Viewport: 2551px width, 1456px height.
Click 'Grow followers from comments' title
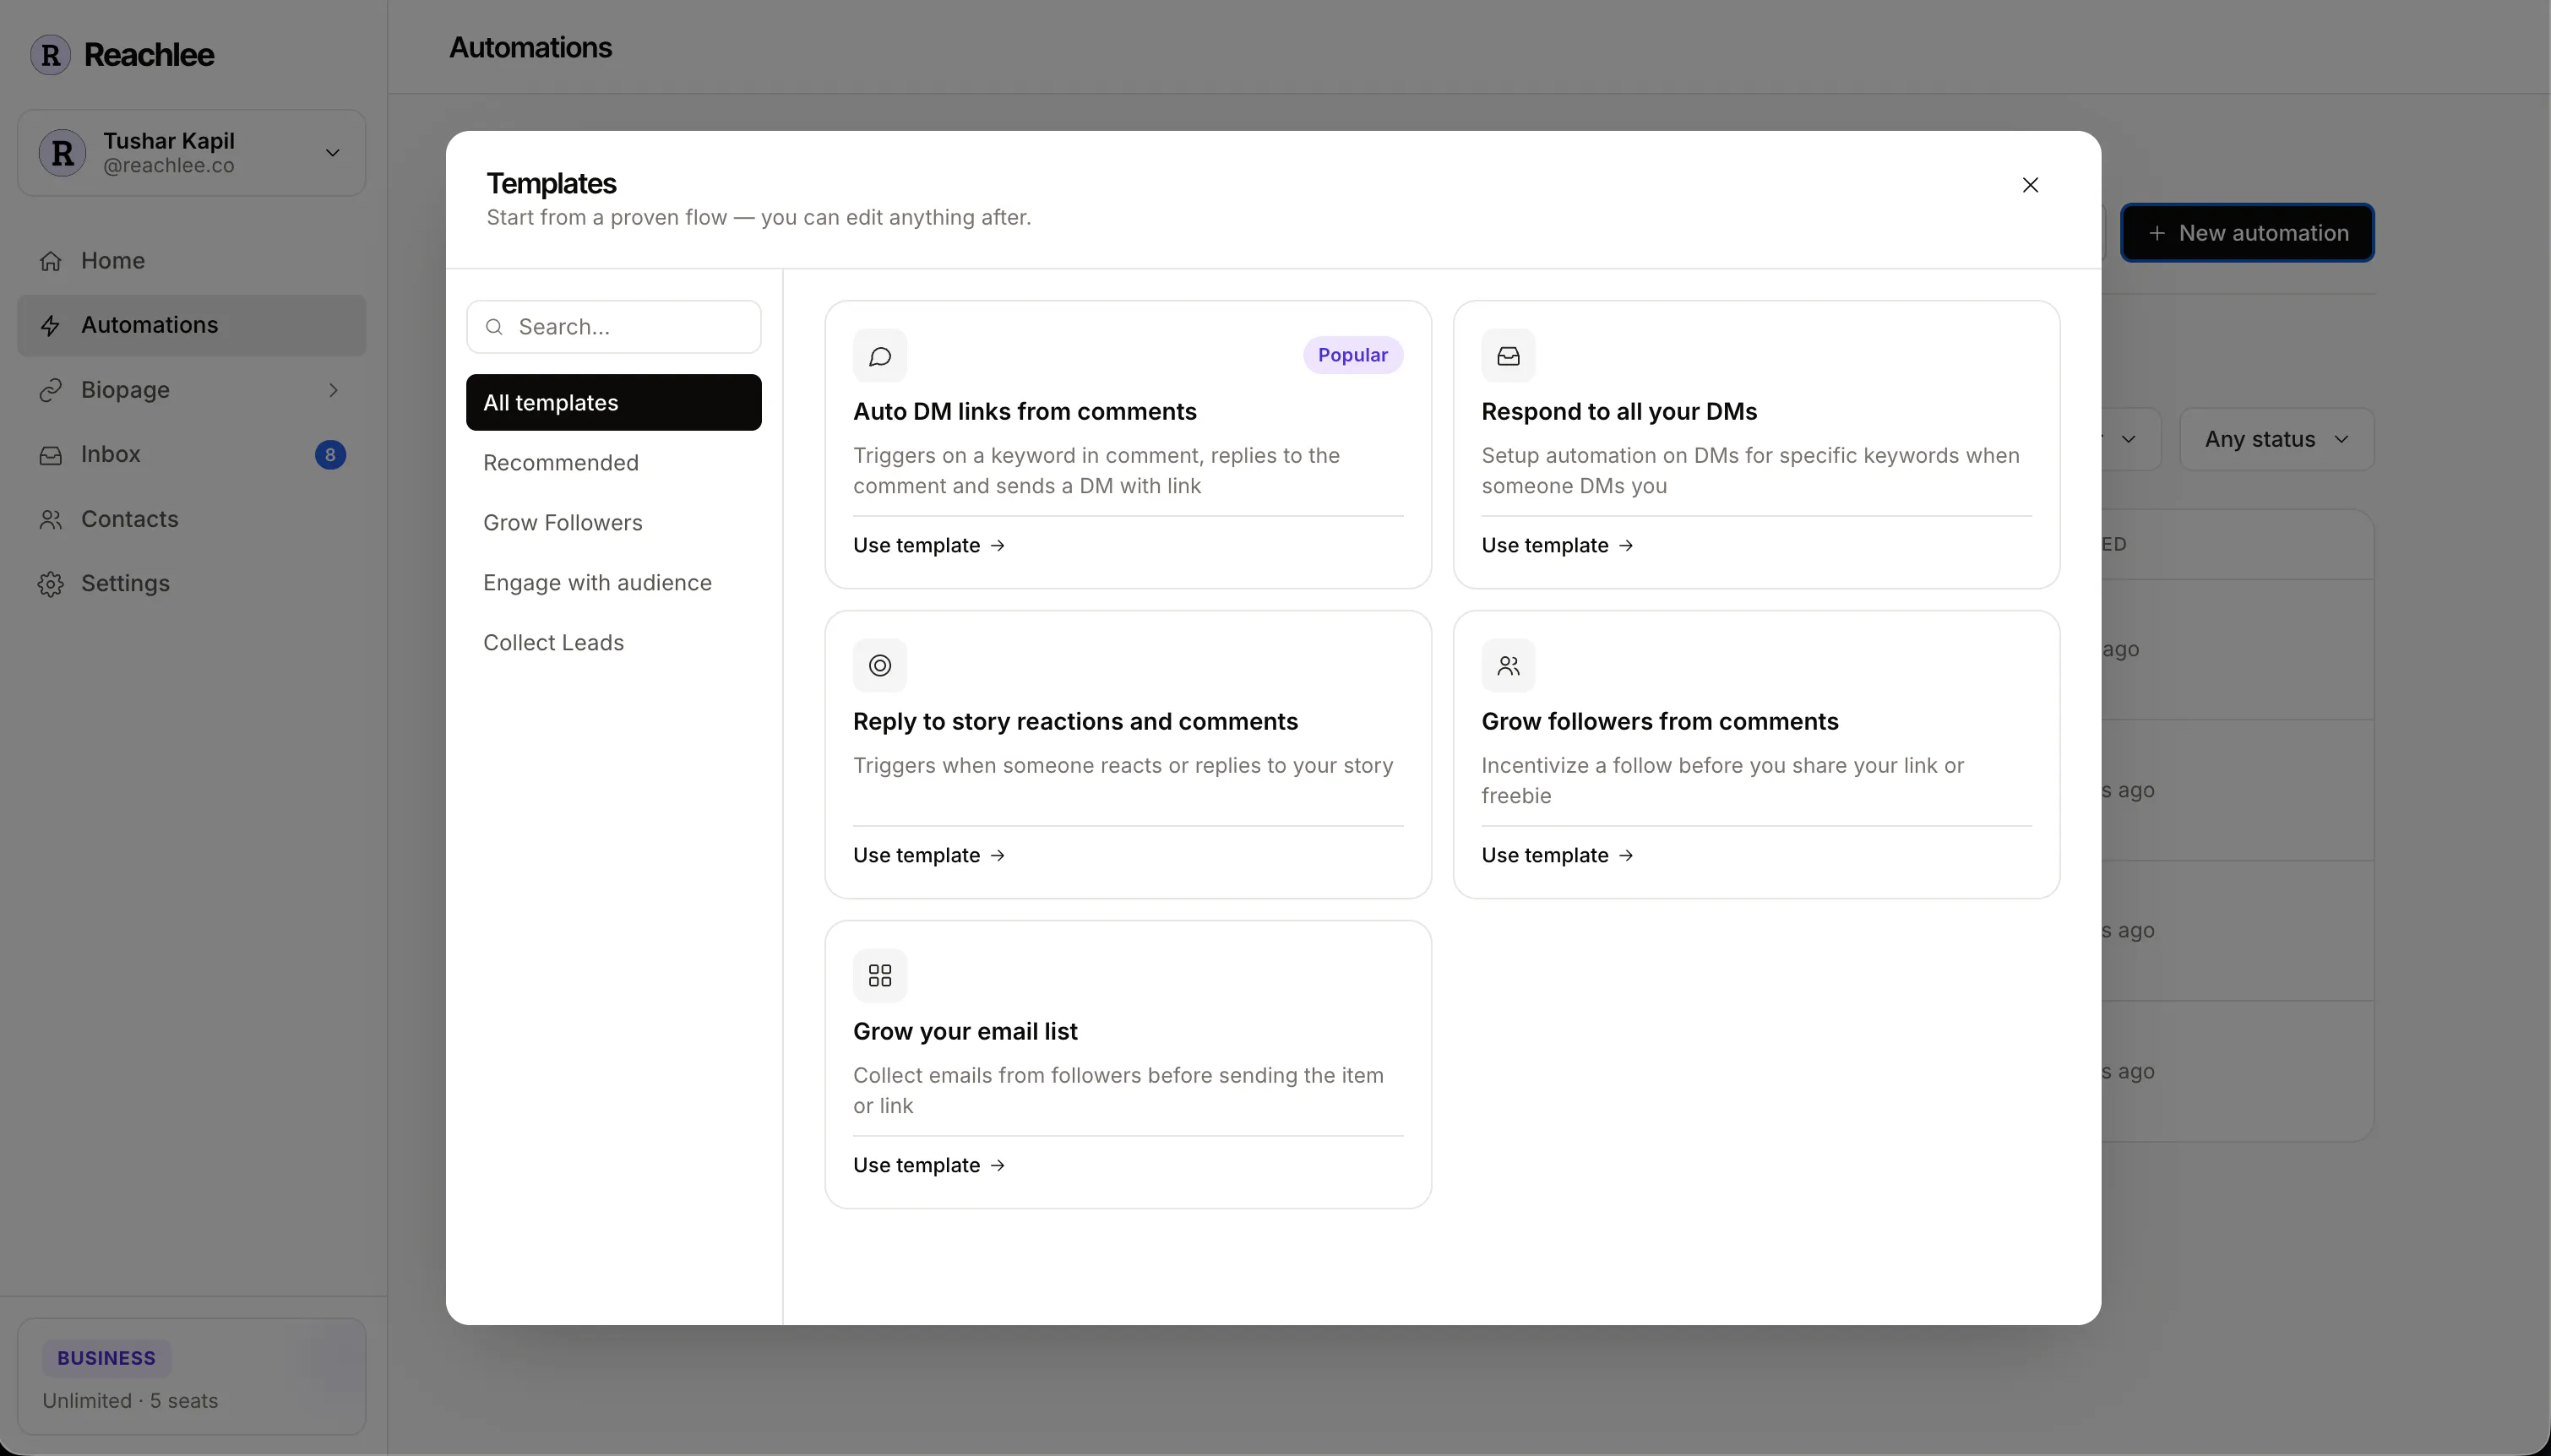1660,721
